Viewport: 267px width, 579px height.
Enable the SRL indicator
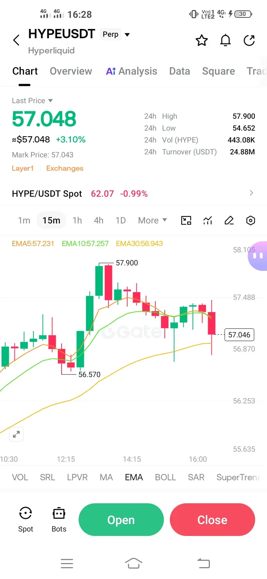coord(47,477)
